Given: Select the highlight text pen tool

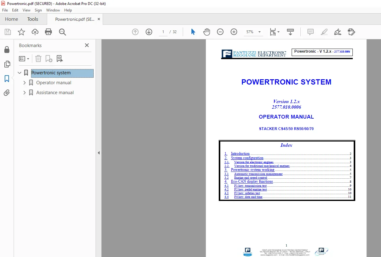Looking at the screenshot, I should [324, 32].
